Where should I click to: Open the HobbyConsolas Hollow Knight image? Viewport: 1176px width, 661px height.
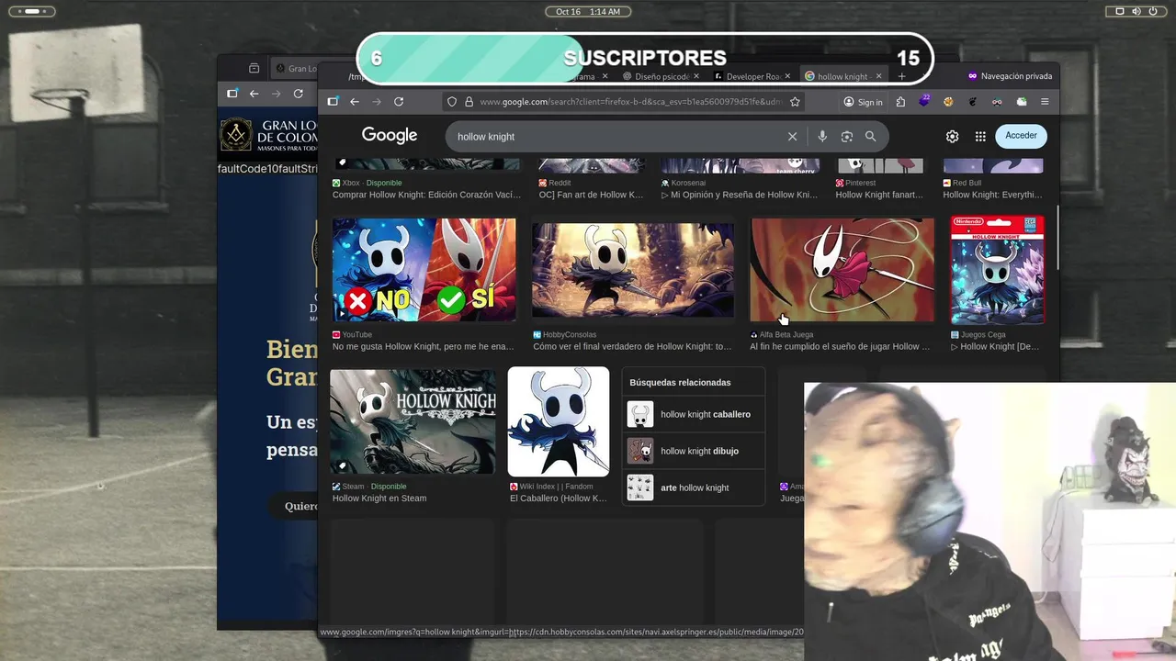(633, 270)
